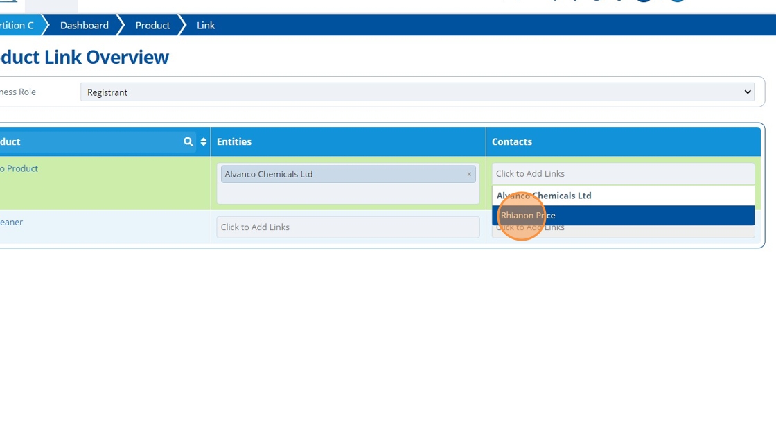The height and width of the screenshot is (434, 776).
Task: Click the Product Link Overview heading
Action: click(x=84, y=58)
